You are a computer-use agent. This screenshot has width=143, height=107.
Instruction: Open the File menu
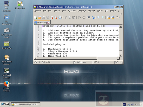pyautogui.click(x=45, y=11)
